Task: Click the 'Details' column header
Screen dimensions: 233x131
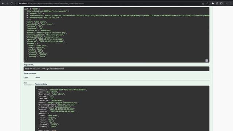Action: 37,78
